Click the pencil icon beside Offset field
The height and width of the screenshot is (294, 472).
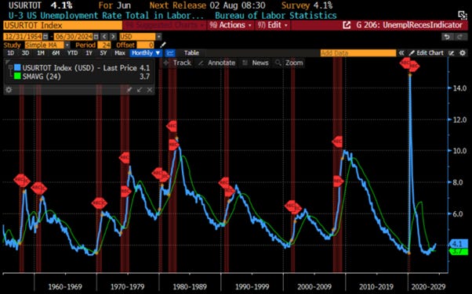(x=162, y=45)
